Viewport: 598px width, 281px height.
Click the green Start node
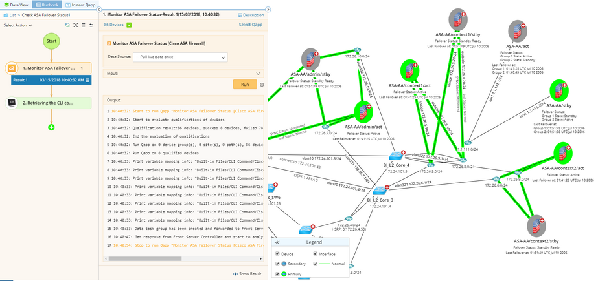[x=51, y=41]
